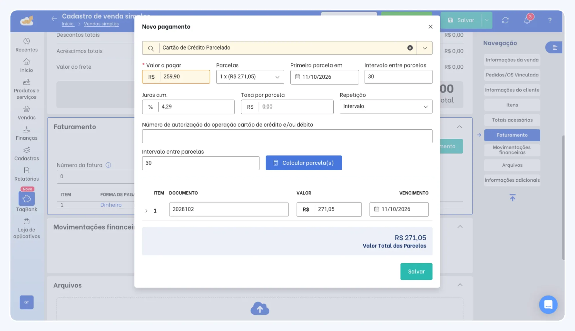Close the Novo pagamento dialog
This screenshot has height=331, width=575.
pos(430,27)
